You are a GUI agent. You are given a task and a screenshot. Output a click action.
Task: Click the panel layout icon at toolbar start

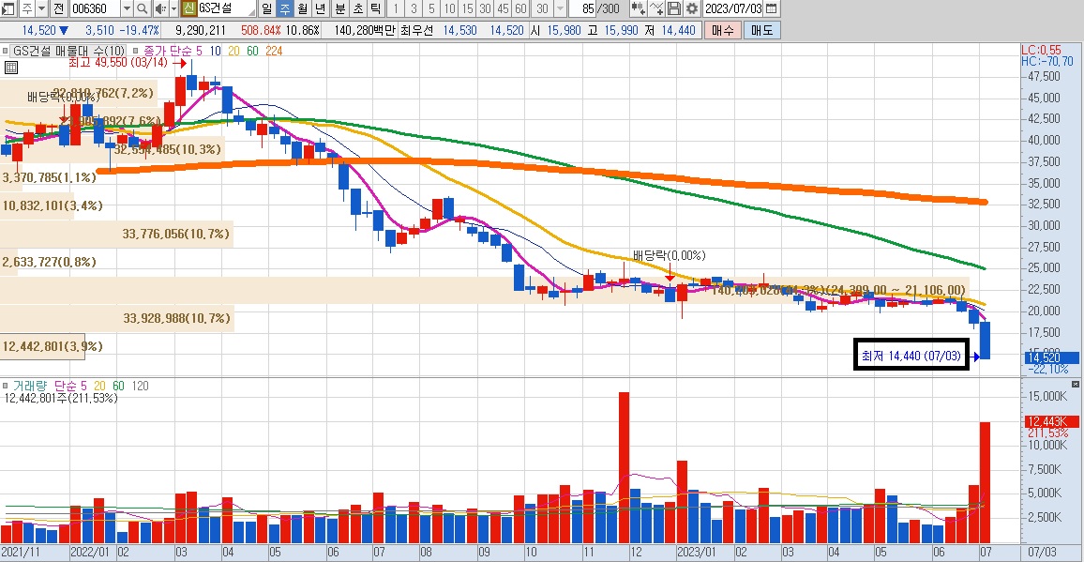pos(8,8)
